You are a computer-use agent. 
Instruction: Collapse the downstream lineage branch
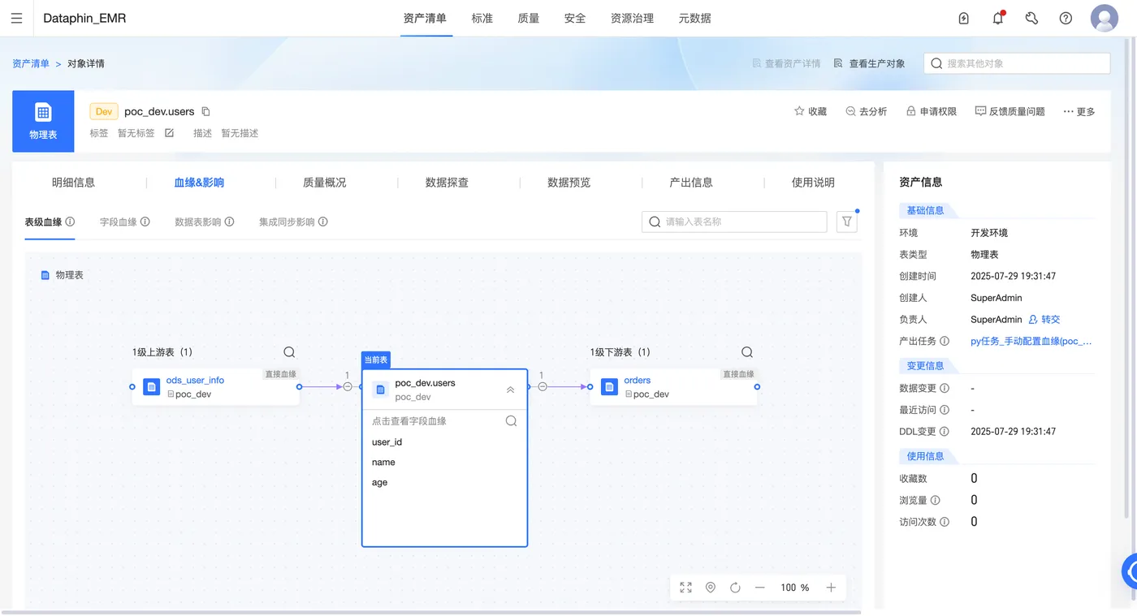pyautogui.click(x=542, y=387)
